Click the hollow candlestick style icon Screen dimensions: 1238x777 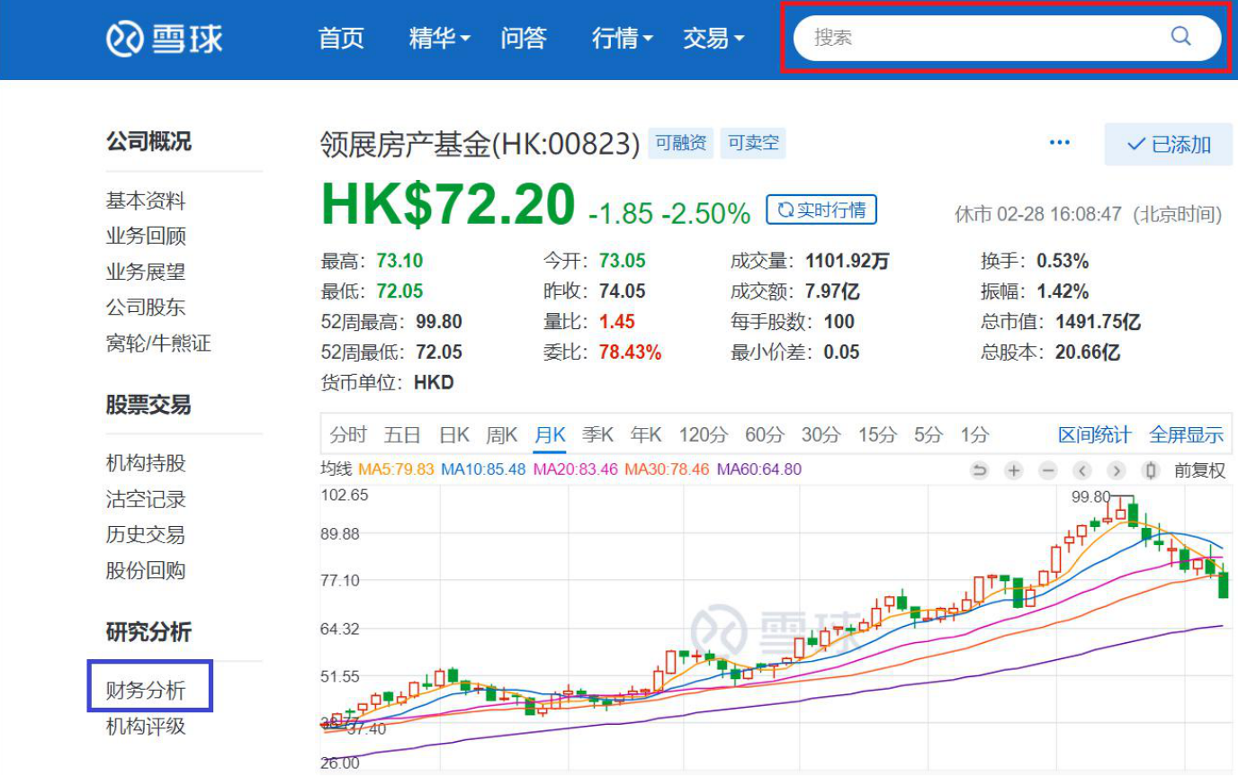[x=1151, y=469]
